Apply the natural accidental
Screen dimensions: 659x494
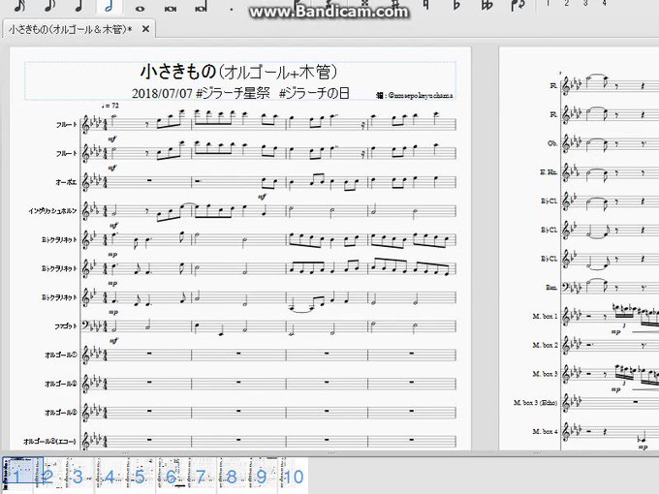point(426,4)
